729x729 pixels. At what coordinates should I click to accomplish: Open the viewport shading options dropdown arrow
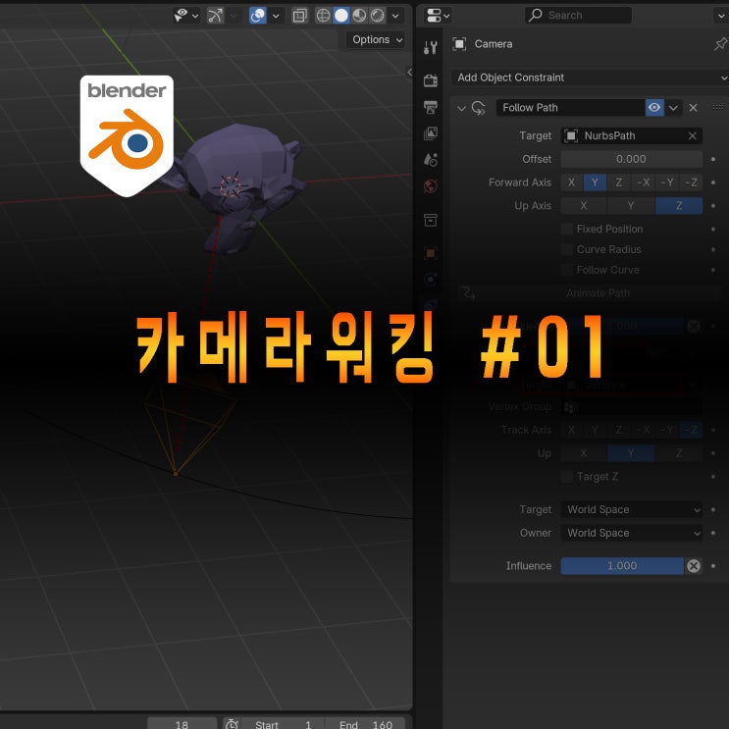pos(395,16)
